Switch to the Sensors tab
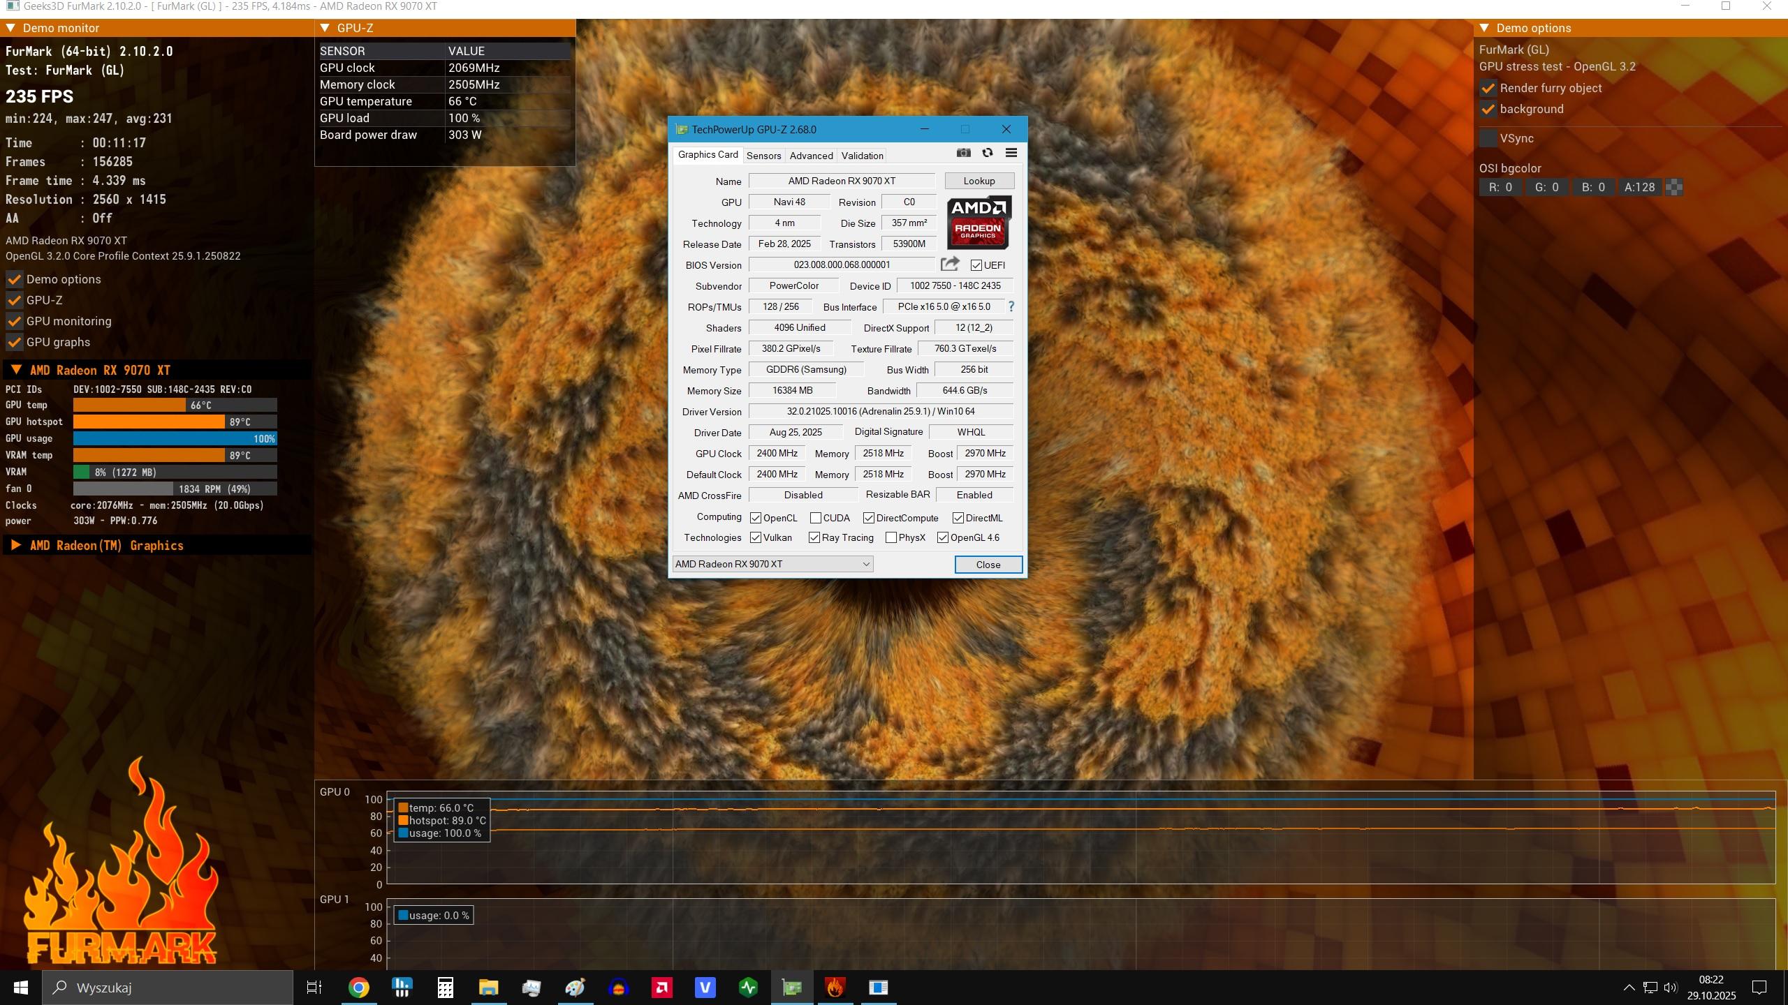This screenshot has height=1005, width=1788. coord(763,156)
